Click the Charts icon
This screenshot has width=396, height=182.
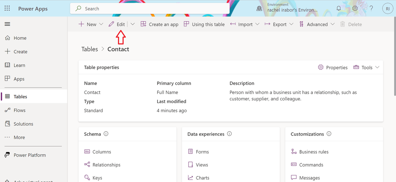pos(190,178)
